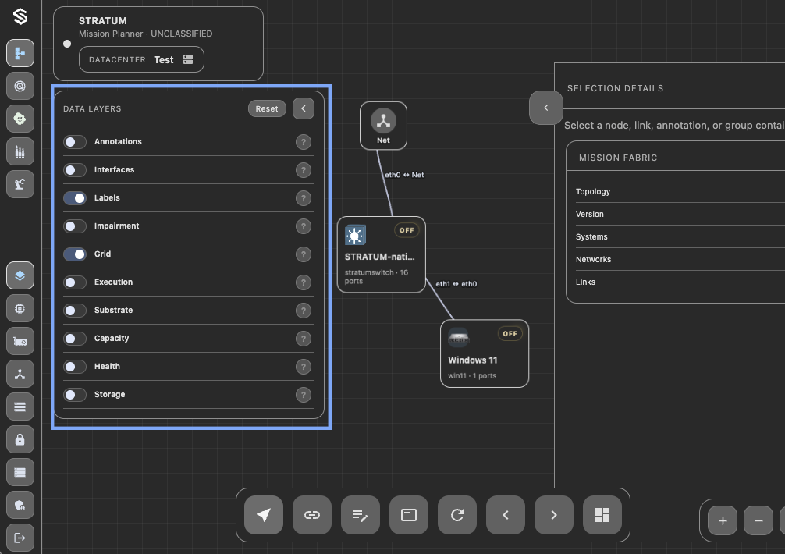Open the CPU chip sidebar icon
This screenshot has width=785, height=554.
pyautogui.click(x=20, y=308)
